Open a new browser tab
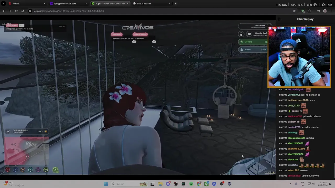 [x=175, y=4]
